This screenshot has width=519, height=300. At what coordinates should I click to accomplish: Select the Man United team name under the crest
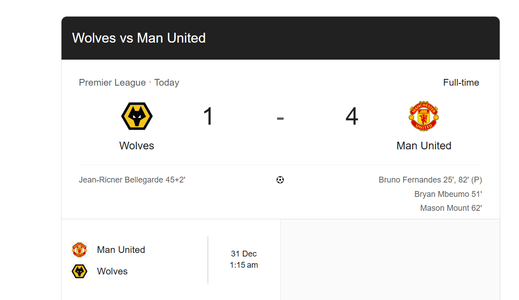coord(424,146)
